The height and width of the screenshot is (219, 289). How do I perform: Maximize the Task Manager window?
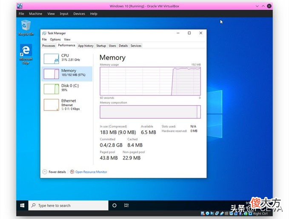pos(189,33)
